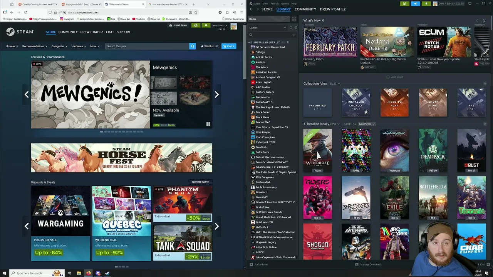The height and width of the screenshot is (277, 493).
Task: Open COMMUNITY in the web store header
Action: (x=68, y=32)
